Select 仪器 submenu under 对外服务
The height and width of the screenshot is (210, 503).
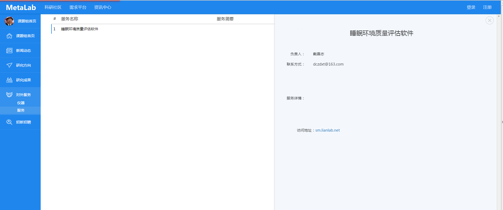(x=21, y=103)
